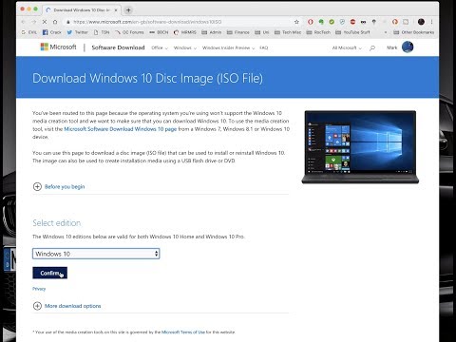The image size is (456, 342).
Task: Expand the Office menu
Action: (x=160, y=47)
